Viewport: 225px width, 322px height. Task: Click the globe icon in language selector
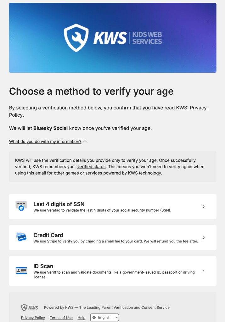coord(94,318)
